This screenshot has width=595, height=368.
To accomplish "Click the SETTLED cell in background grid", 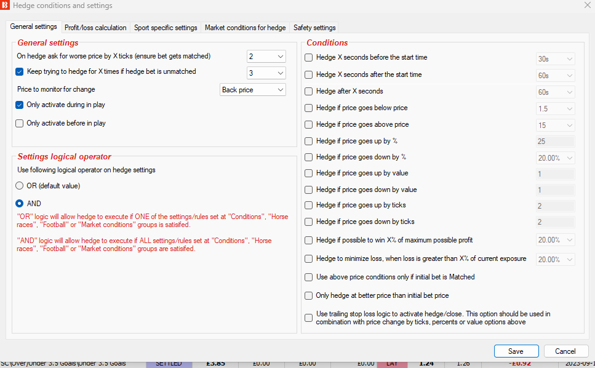I will [169, 364].
